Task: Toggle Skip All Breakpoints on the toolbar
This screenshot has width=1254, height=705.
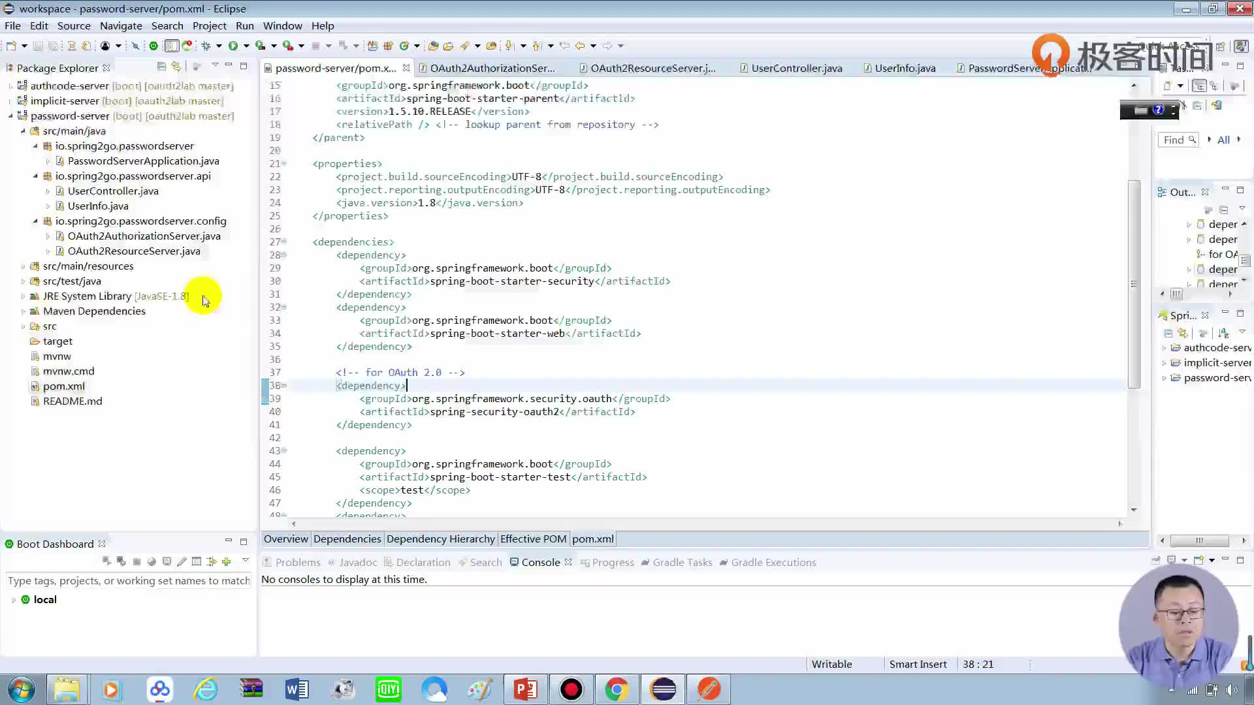Action: click(x=135, y=46)
